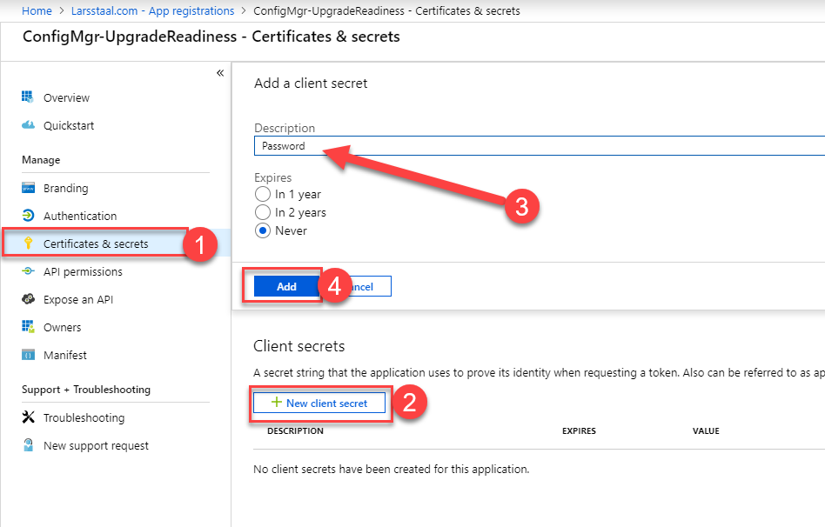Collapse the left navigation sidebar

(x=220, y=73)
